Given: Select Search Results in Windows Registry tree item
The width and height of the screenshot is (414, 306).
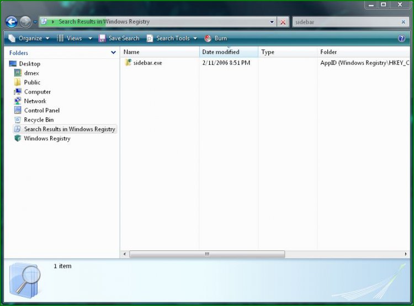Looking at the screenshot, I should coord(65,129).
